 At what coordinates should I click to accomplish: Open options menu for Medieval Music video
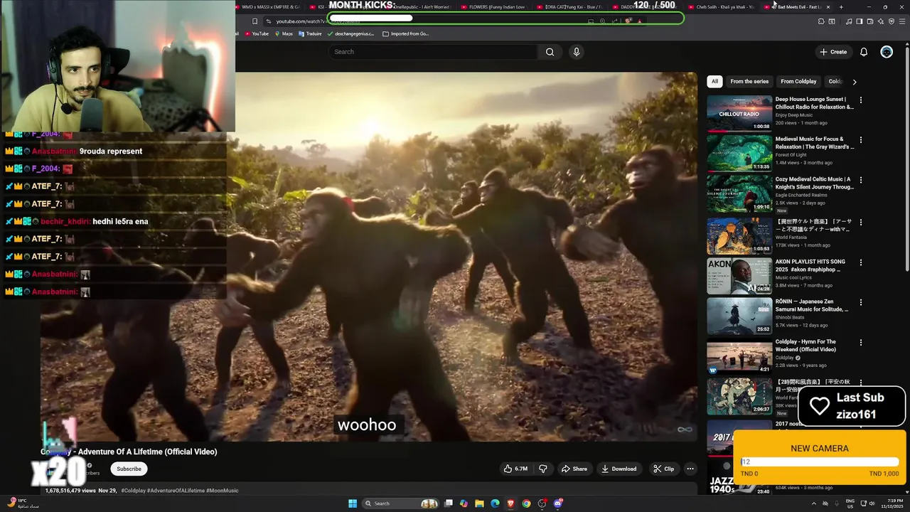pos(861,140)
